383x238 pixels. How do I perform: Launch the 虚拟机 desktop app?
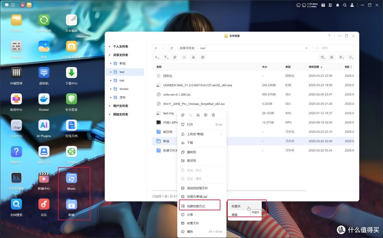pyautogui.click(x=44, y=73)
